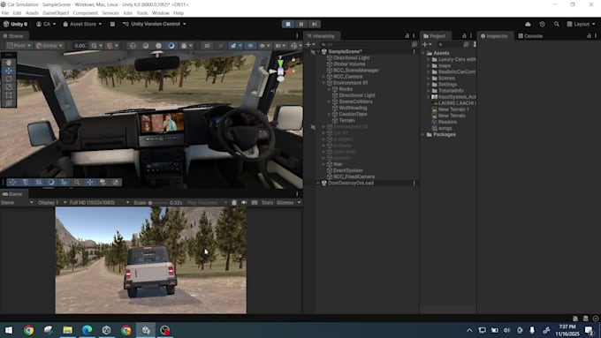Viewport: 601px width, 338px height.
Task: Open the File menu
Action: tap(5, 13)
